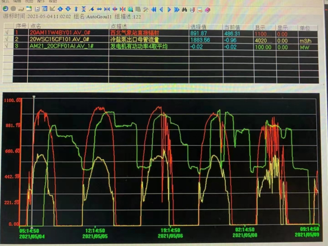This screenshot has height=246, width=328.
Task: Click current value 486.31
Action: (x=232, y=33)
